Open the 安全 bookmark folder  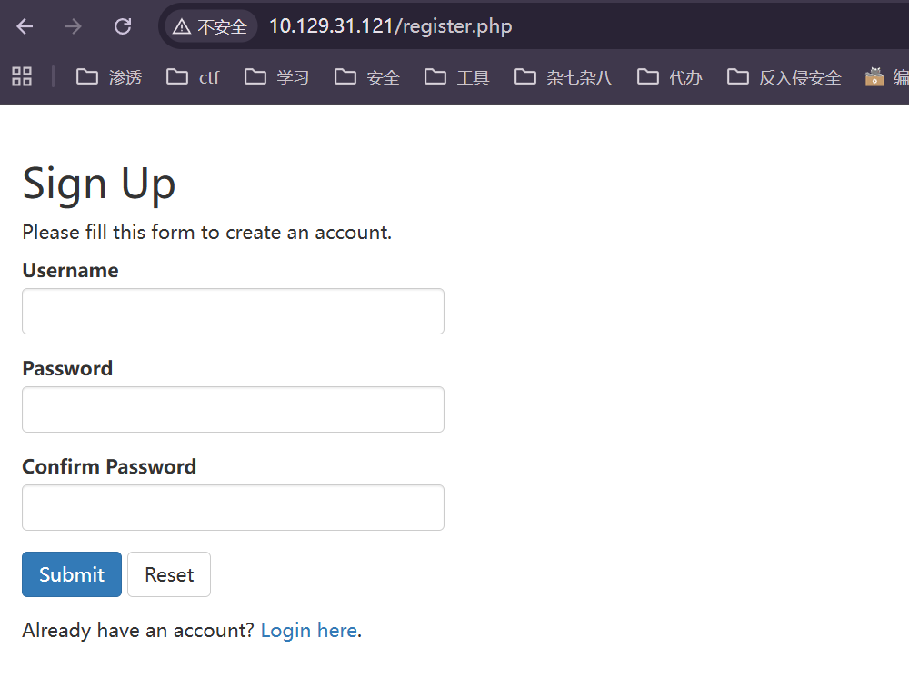pos(367,77)
